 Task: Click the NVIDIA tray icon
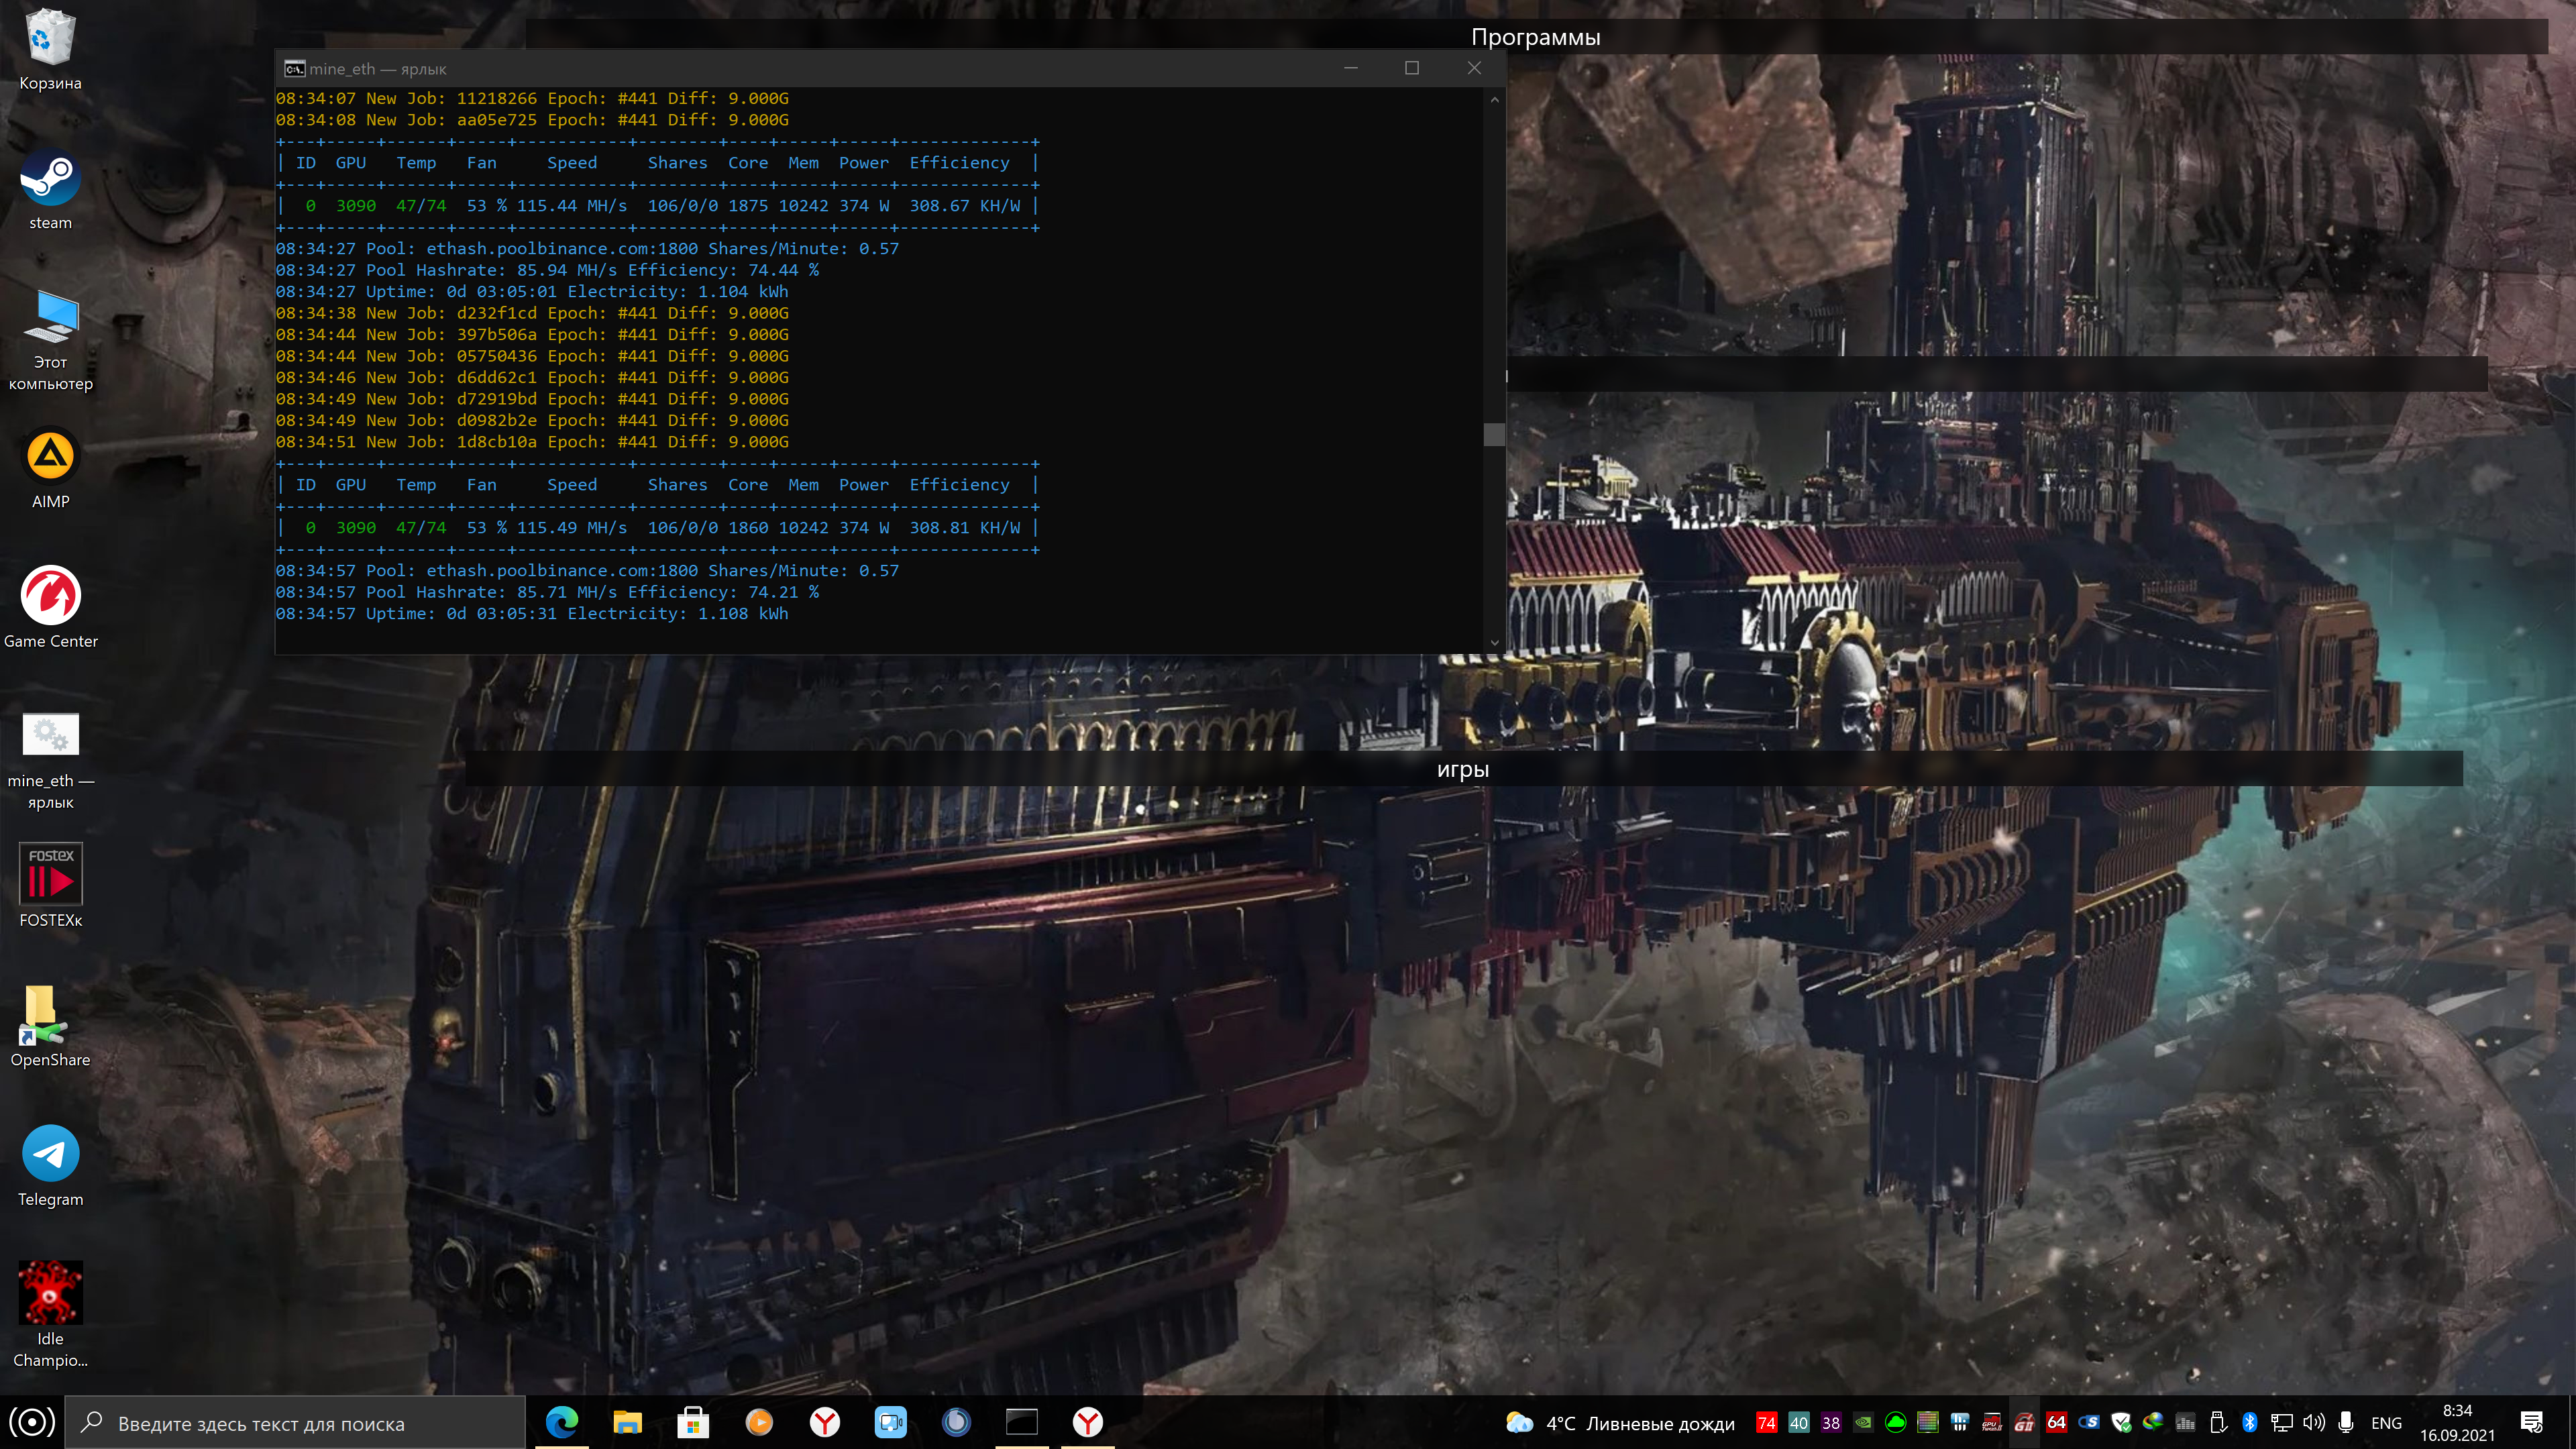pos(1863,1422)
